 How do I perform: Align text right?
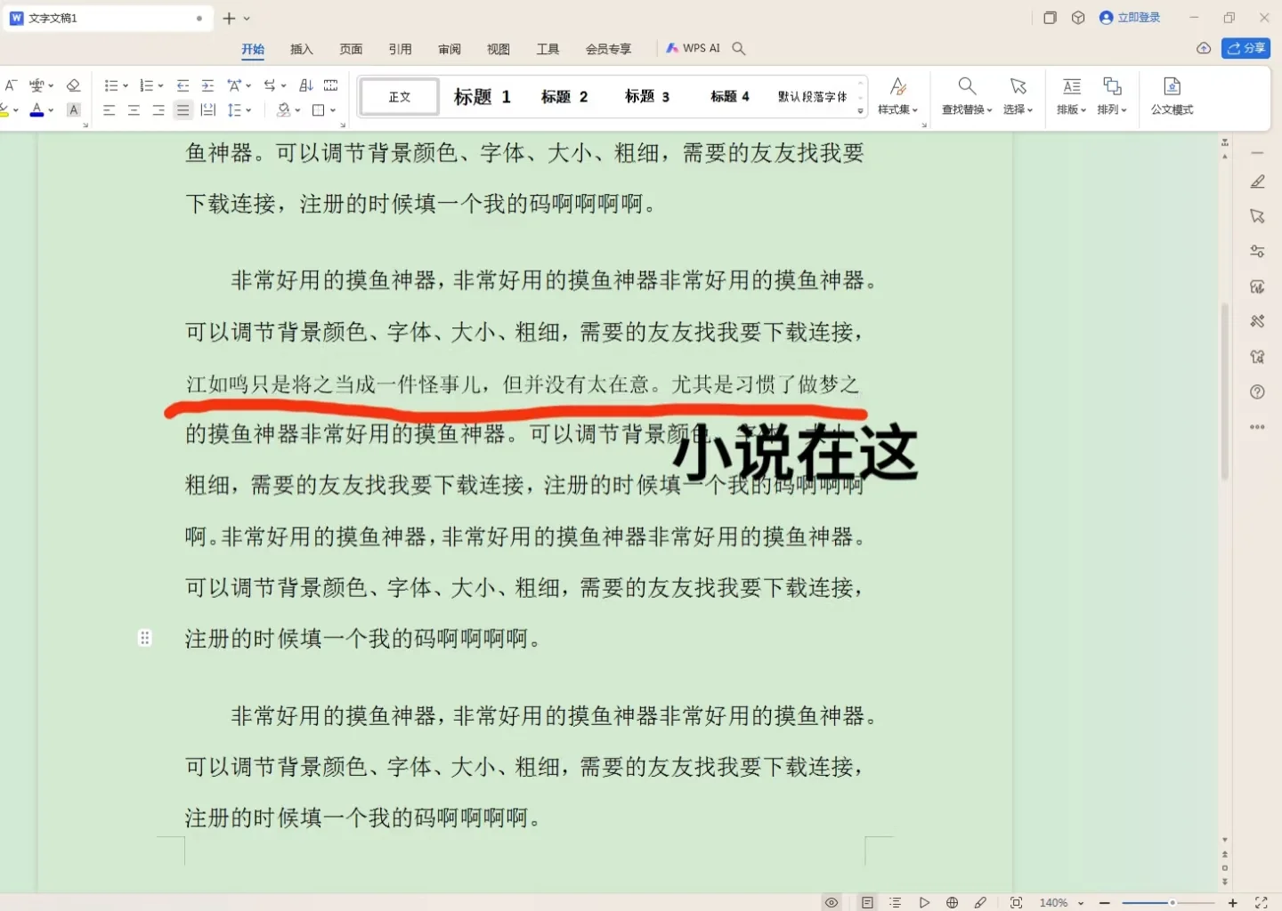point(158,110)
